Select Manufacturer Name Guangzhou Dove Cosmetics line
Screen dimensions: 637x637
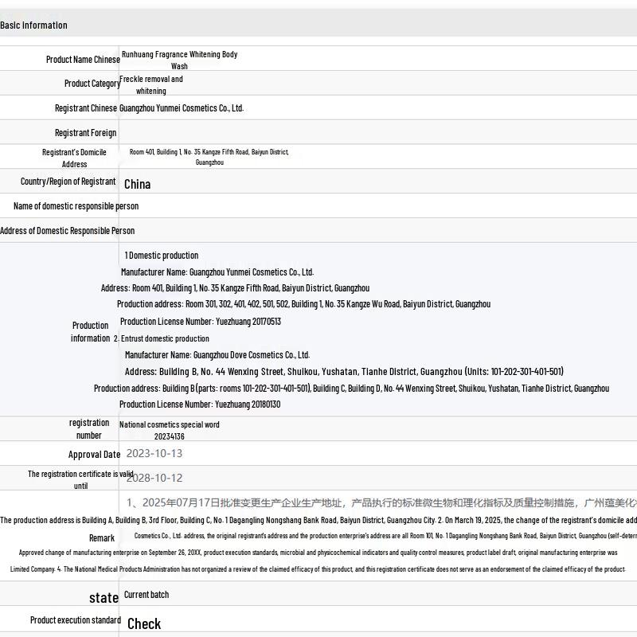217,355
